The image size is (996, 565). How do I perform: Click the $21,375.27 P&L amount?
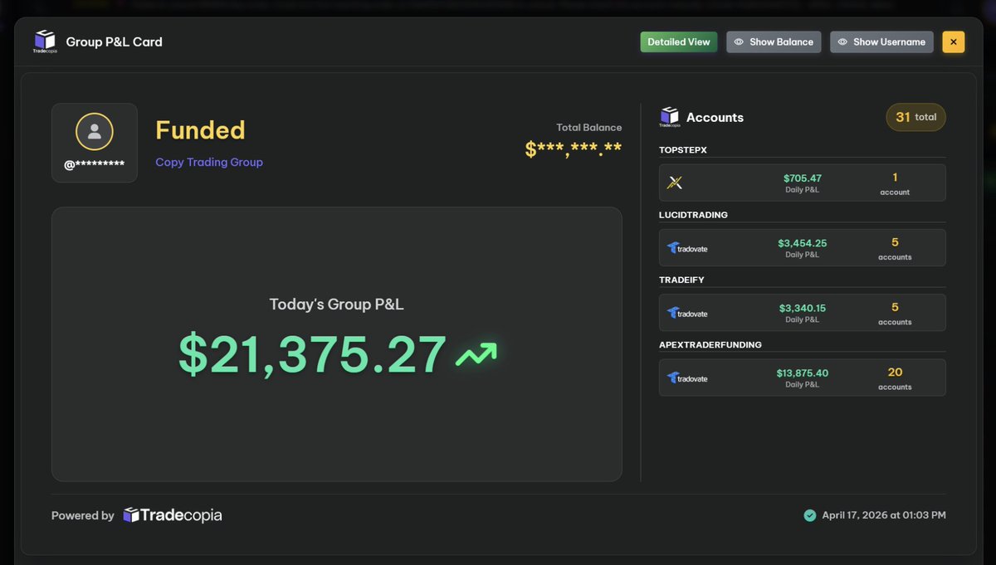pyautogui.click(x=313, y=355)
